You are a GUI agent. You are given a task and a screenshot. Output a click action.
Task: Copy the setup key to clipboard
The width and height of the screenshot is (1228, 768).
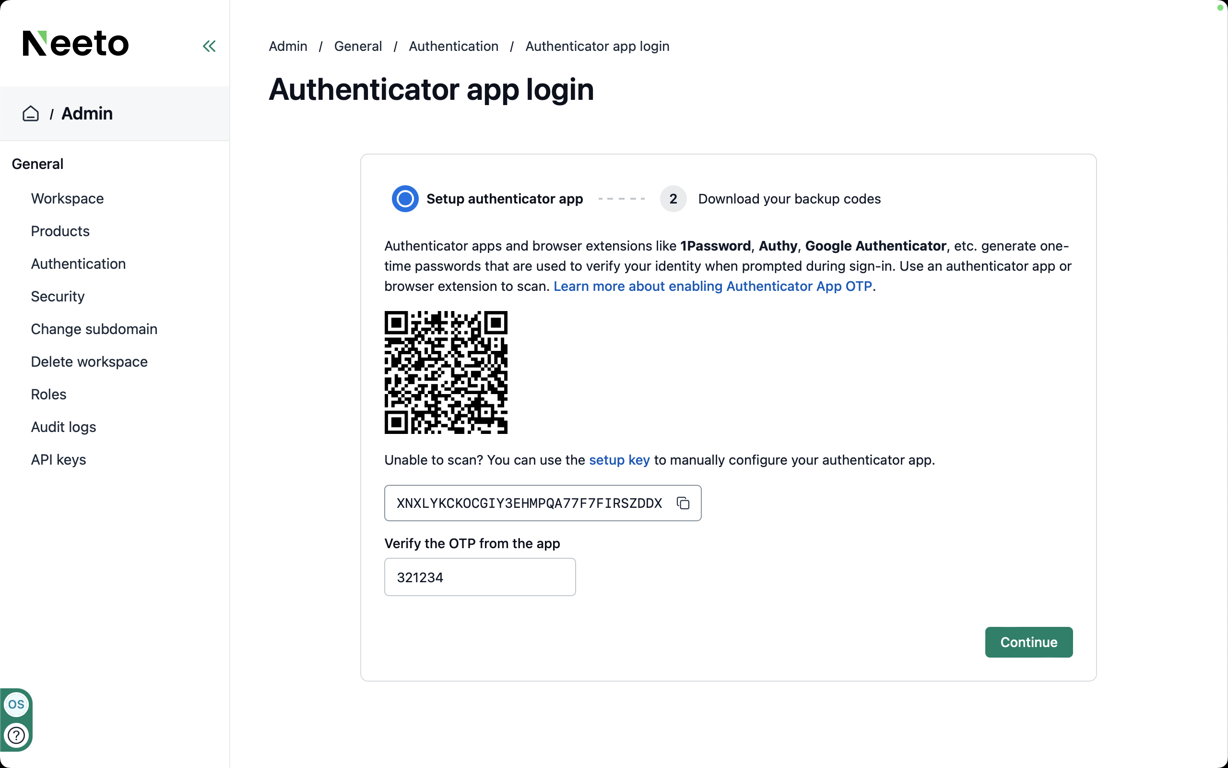pos(683,503)
